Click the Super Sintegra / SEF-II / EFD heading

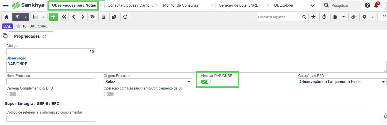(x=32, y=104)
